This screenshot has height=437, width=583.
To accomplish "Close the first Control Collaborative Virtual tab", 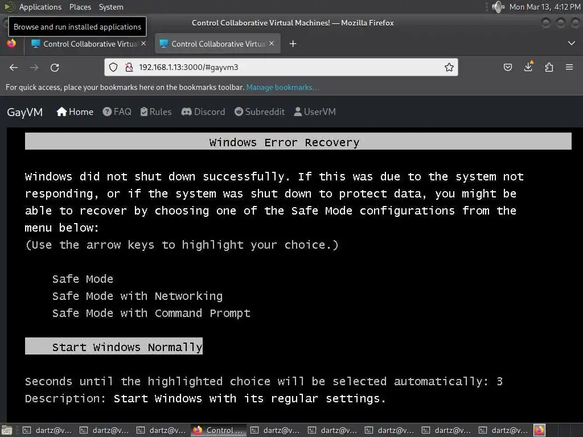I will click(143, 43).
